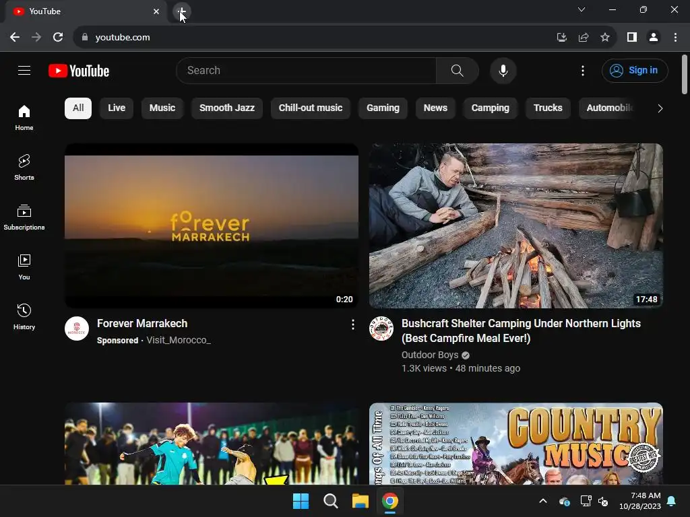Reload the page
The image size is (690, 517).
pos(58,38)
